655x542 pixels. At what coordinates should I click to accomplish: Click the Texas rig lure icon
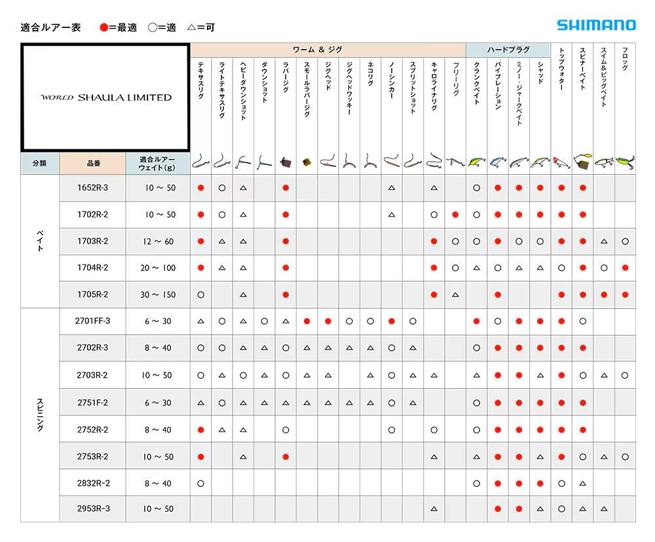tap(200, 161)
